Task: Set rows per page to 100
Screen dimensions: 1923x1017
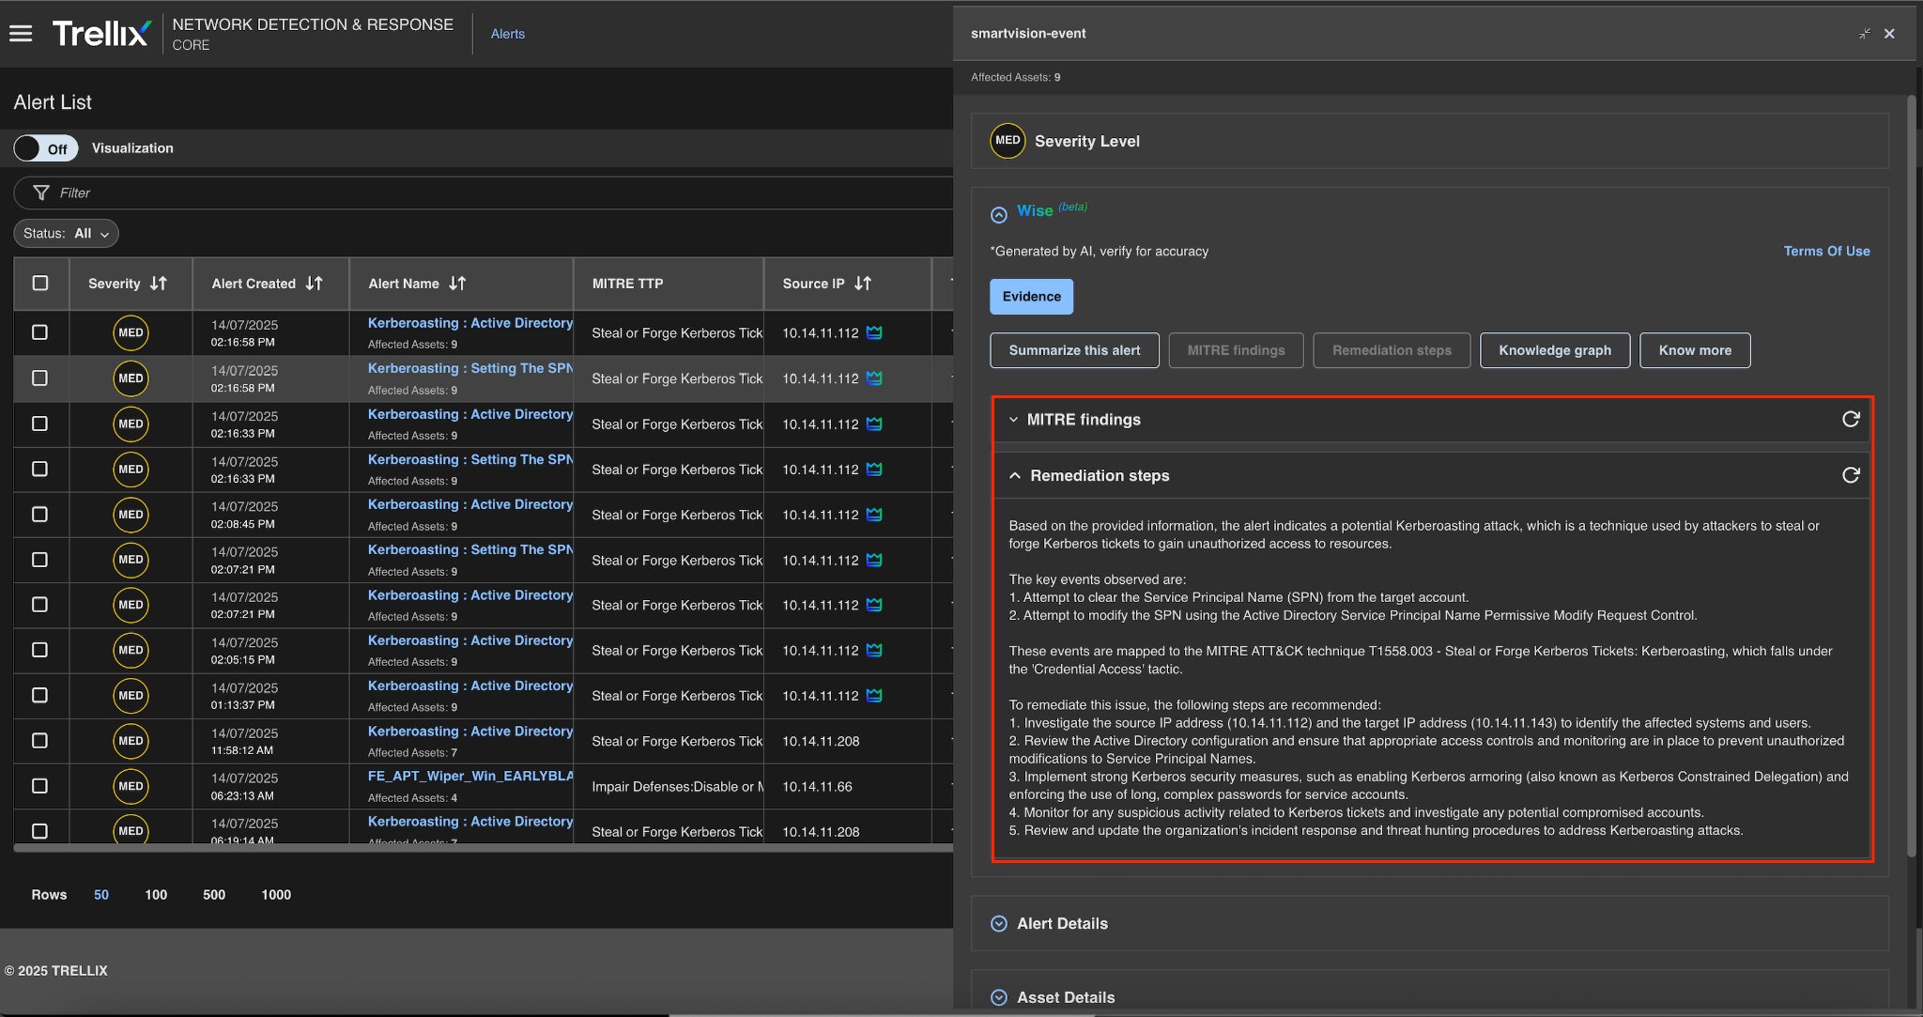Action: [156, 894]
